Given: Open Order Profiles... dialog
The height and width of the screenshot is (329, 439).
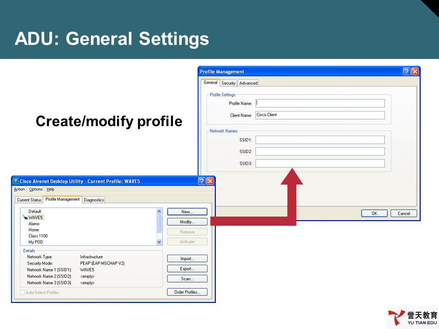Looking at the screenshot, I should (187, 292).
